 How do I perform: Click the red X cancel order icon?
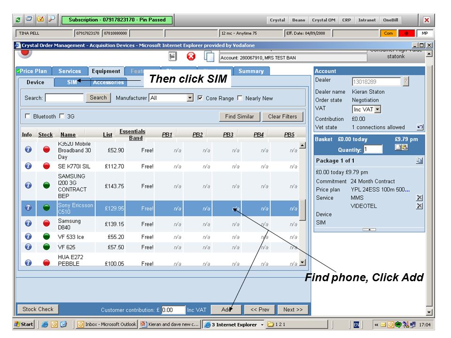click(x=191, y=56)
